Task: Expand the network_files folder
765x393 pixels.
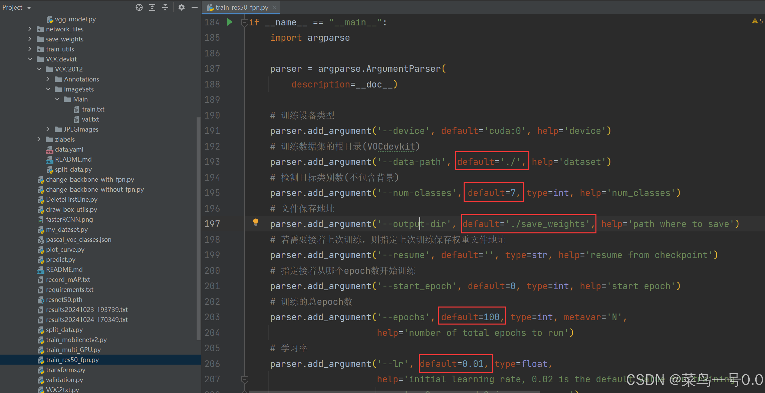Action: 30,29
